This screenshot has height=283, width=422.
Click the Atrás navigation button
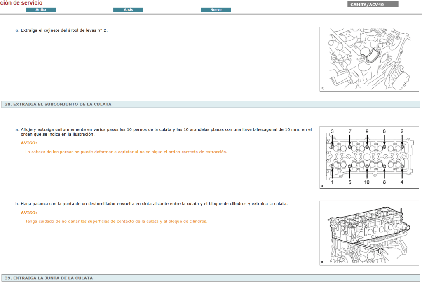[x=128, y=9]
